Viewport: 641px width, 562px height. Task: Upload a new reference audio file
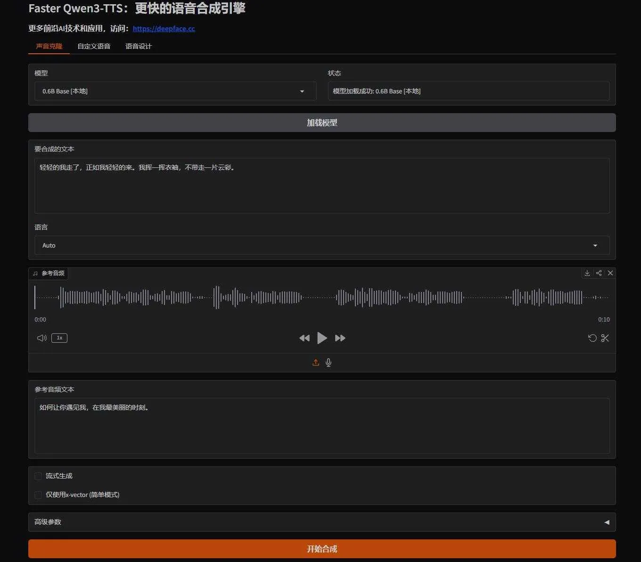point(316,362)
